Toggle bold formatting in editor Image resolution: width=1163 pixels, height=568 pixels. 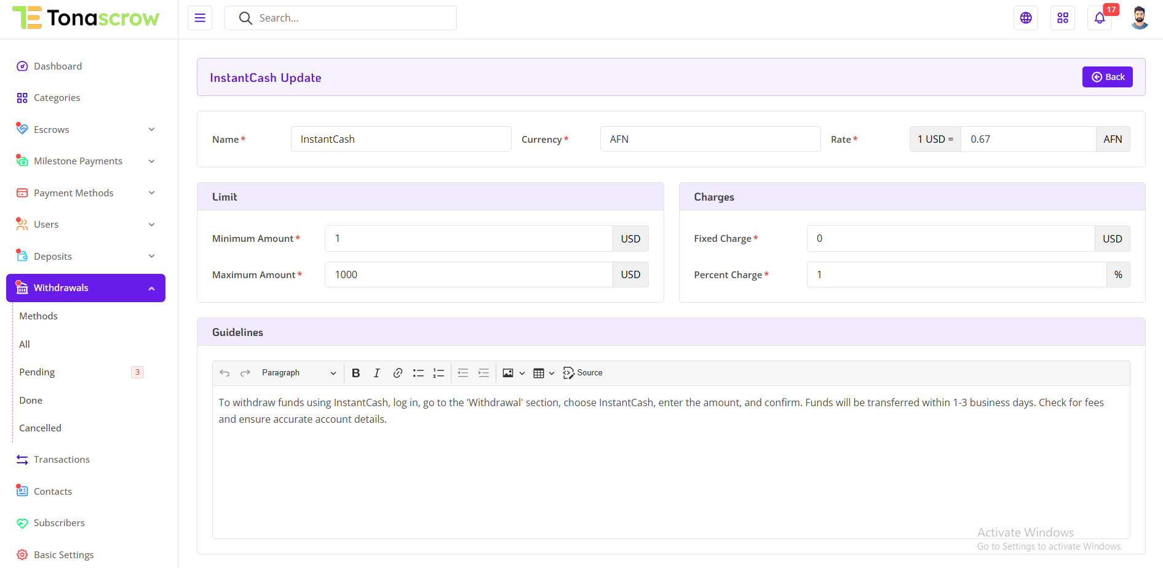[355, 373]
